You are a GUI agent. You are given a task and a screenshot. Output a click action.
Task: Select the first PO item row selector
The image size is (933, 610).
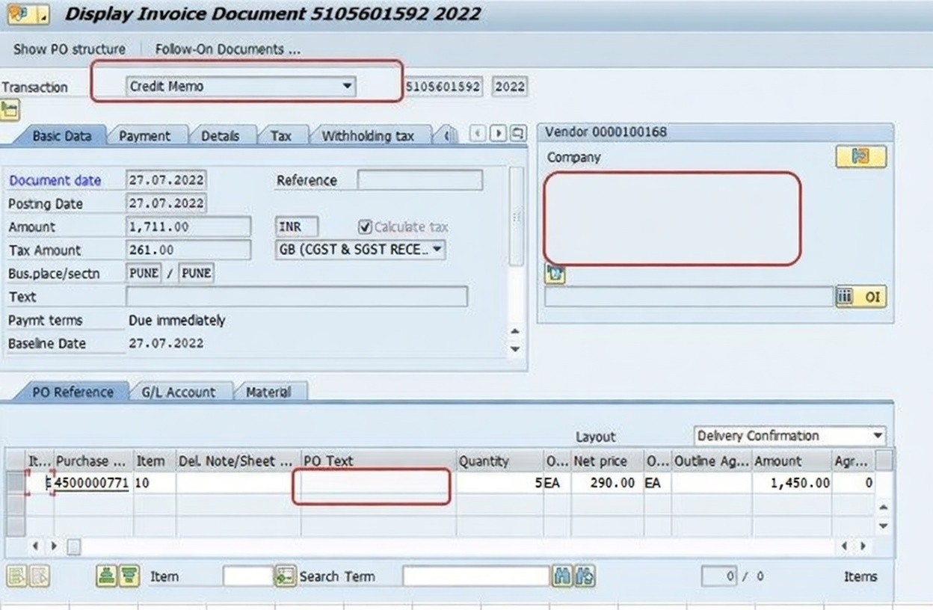[15, 483]
